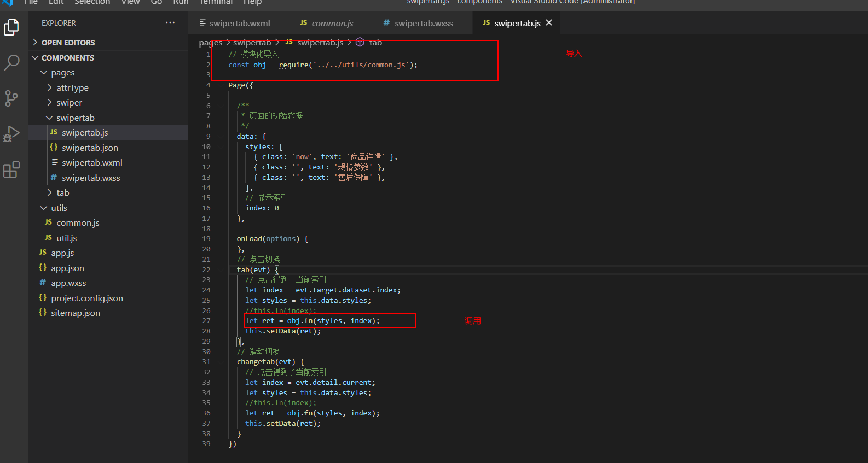The height and width of the screenshot is (463, 868).
Task: Open the Edit menu
Action: [x=56, y=2]
